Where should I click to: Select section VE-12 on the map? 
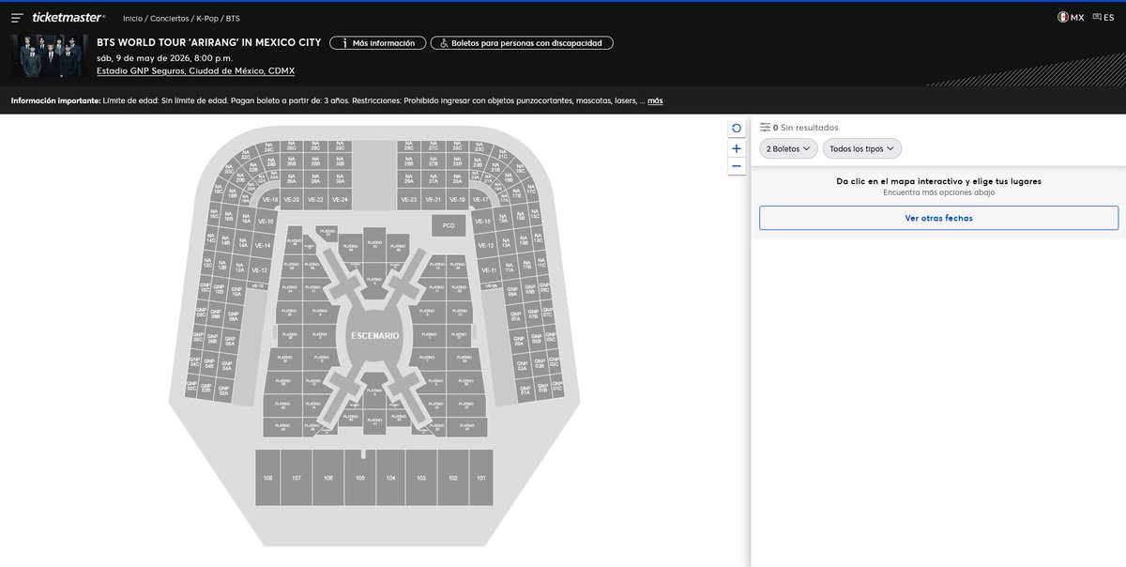coord(259,270)
